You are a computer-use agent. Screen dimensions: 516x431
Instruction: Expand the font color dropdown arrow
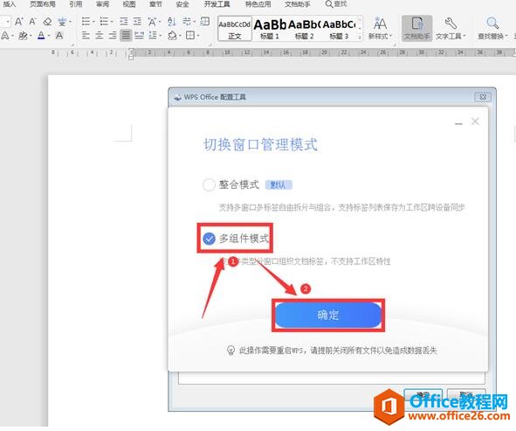(49, 35)
